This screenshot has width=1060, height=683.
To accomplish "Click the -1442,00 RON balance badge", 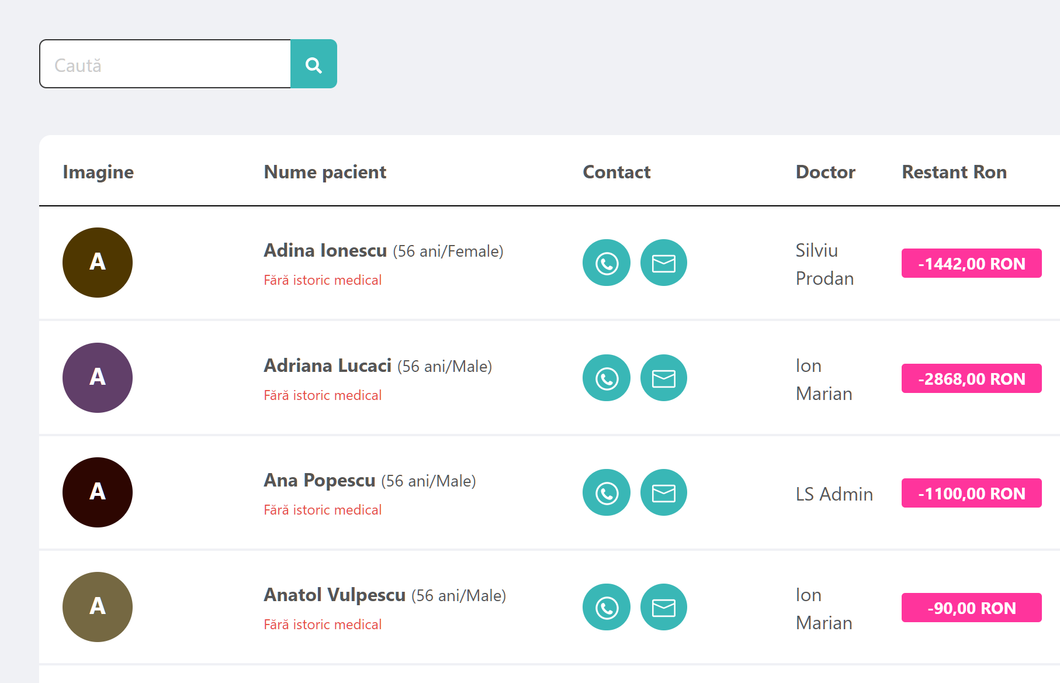I will [x=971, y=263].
